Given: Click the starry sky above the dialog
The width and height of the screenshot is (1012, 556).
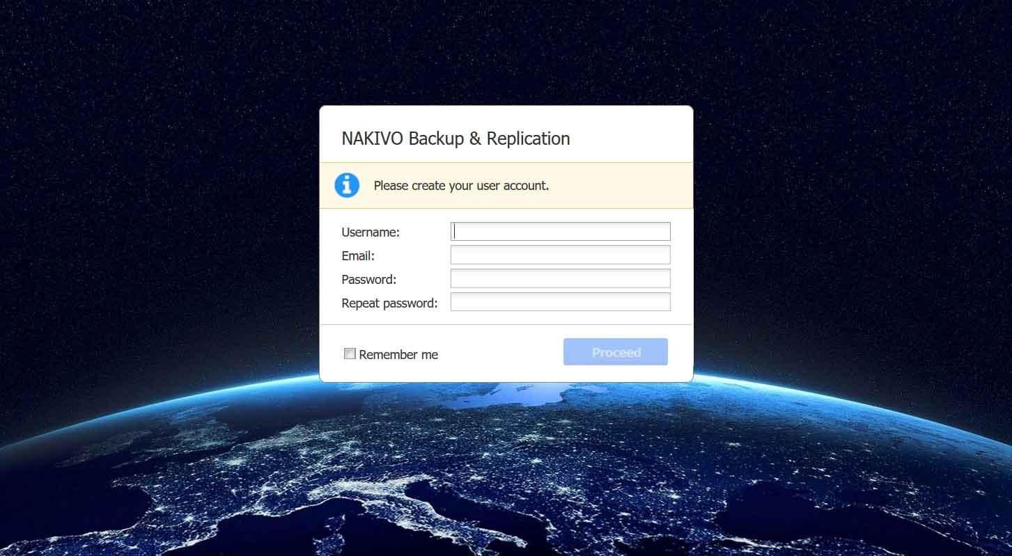Looking at the screenshot, I should 506,52.
